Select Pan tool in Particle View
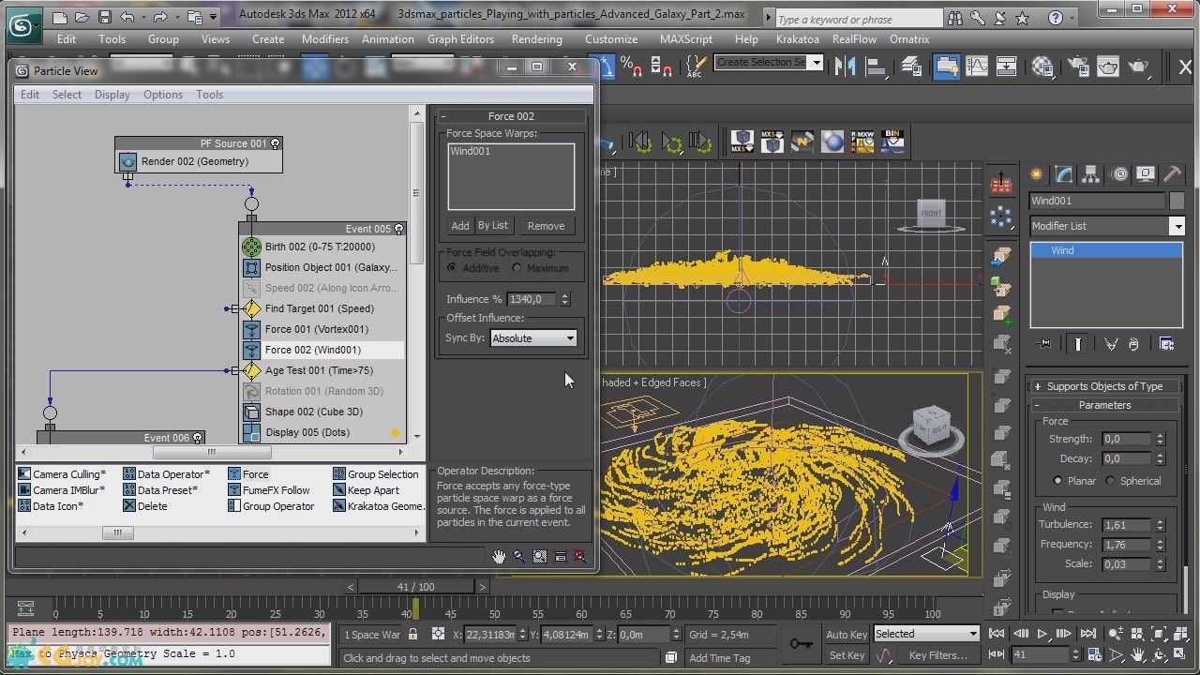 point(499,556)
